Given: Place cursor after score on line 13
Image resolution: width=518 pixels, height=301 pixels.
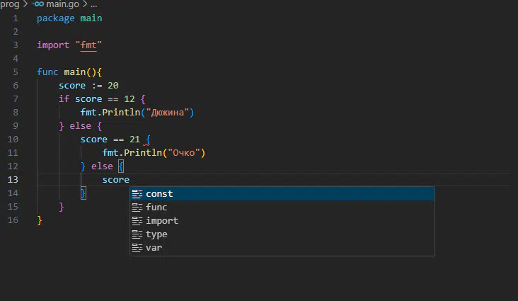Looking at the screenshot, I should coord(129,180).
